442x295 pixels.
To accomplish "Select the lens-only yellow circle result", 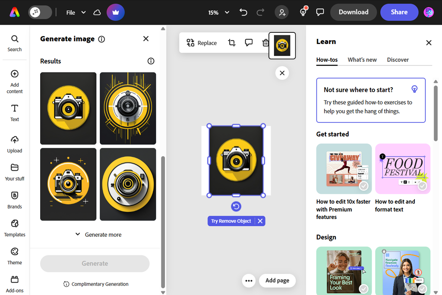I will point(128,184).
